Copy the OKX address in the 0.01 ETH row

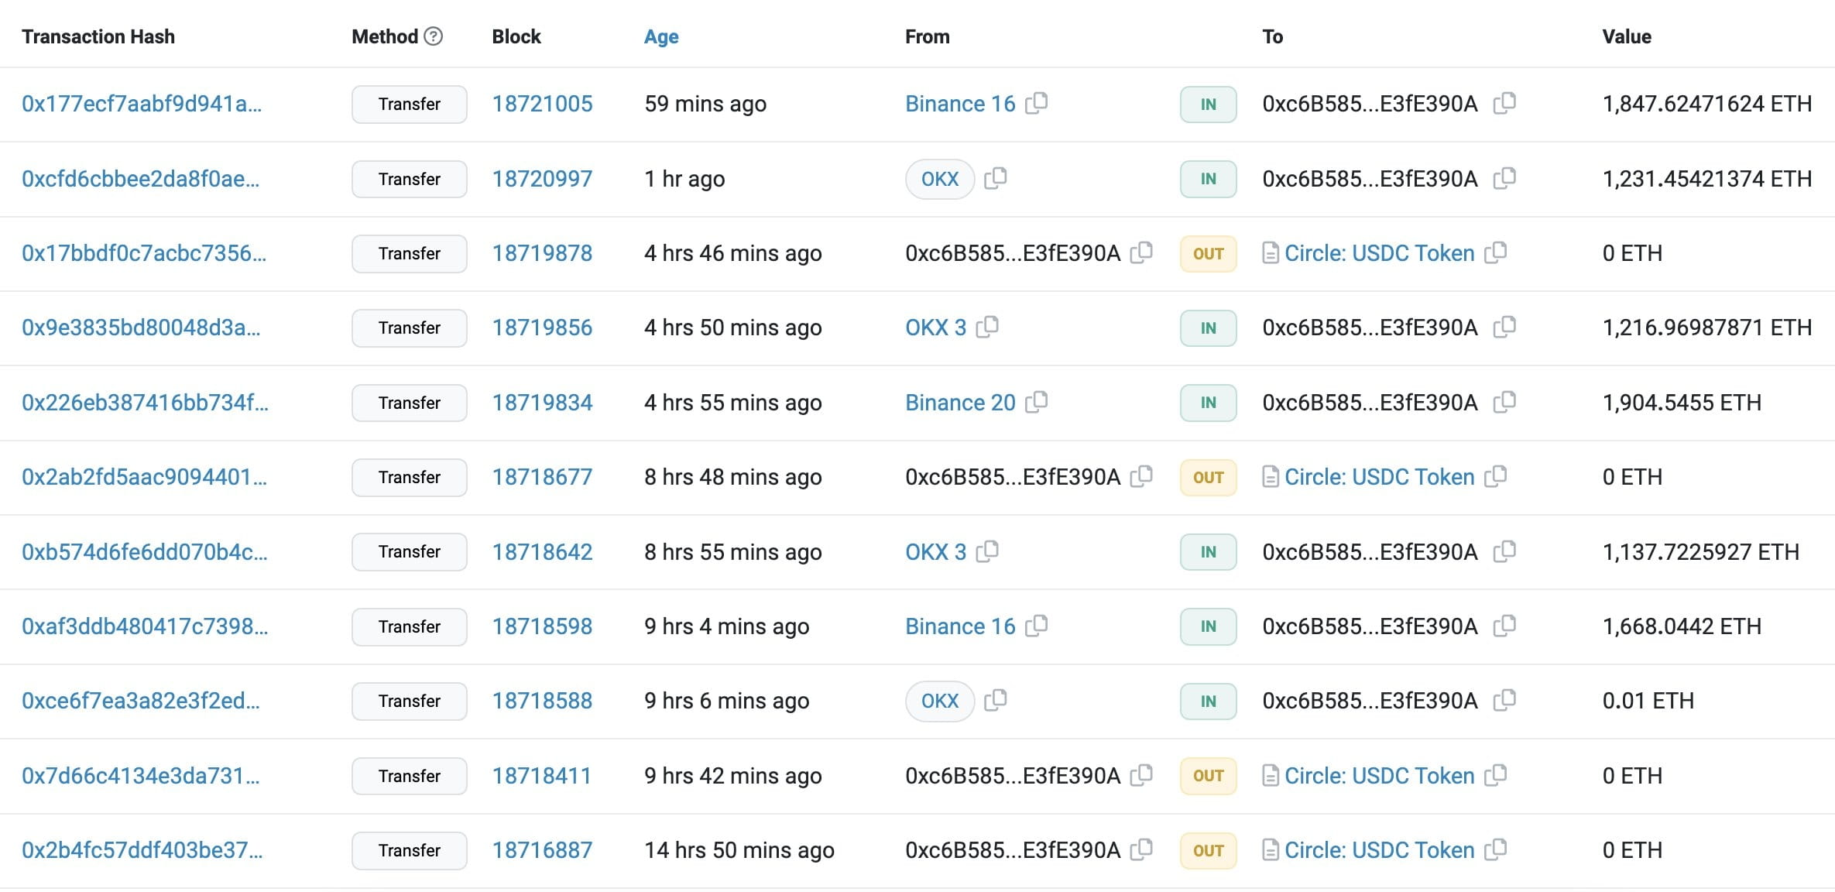tap(995, 700)
